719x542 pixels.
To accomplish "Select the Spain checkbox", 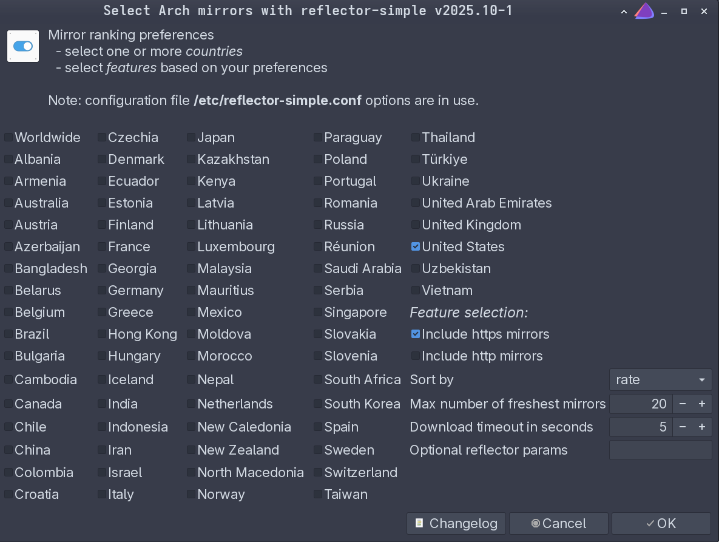I will pos(318,427).
